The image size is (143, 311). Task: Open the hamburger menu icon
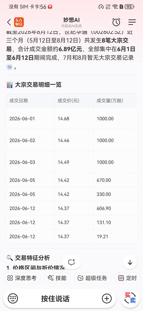132,22
